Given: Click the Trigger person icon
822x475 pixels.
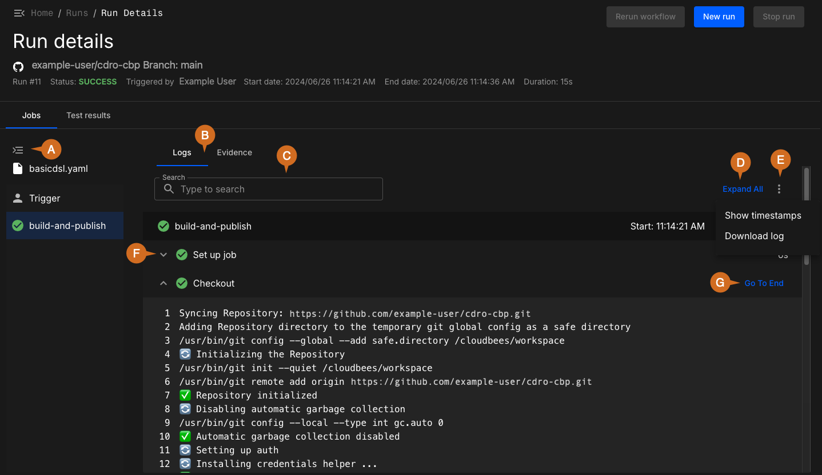Looking at the screenshot, I should click(18, 199).
